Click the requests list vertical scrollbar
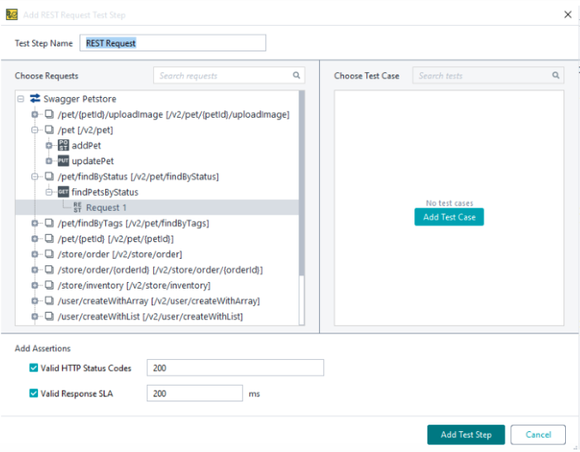This screenshot has width=580, height=452. [x=302, y=182]
